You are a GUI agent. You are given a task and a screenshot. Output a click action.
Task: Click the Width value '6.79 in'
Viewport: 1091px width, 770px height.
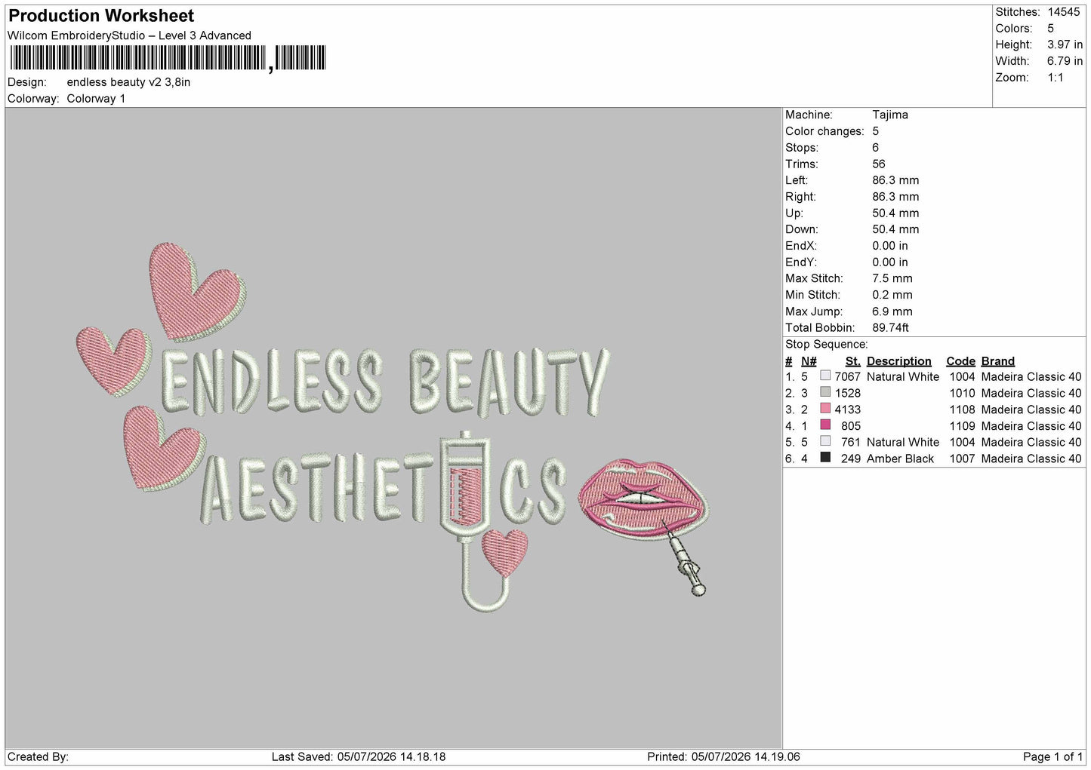coord(1065,61)
